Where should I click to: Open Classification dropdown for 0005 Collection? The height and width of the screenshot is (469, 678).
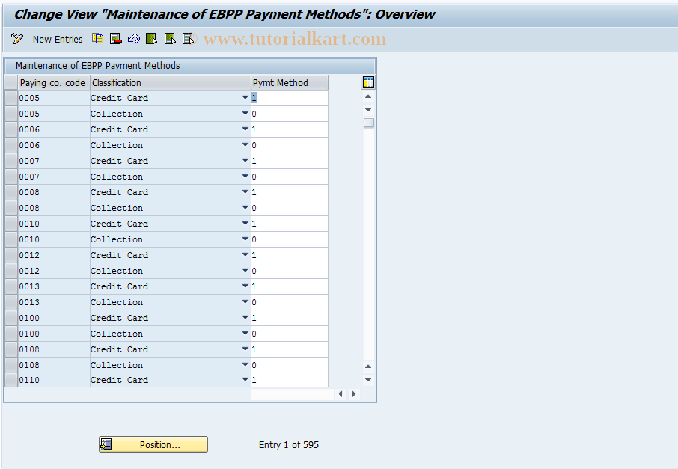point(245,113)
